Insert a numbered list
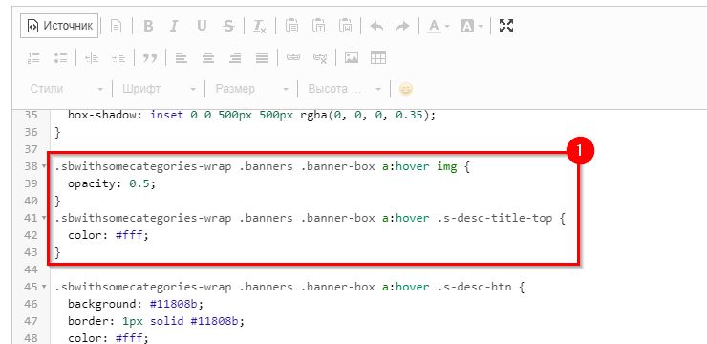The width and height of the screenshot is (707, 344). 33,57
